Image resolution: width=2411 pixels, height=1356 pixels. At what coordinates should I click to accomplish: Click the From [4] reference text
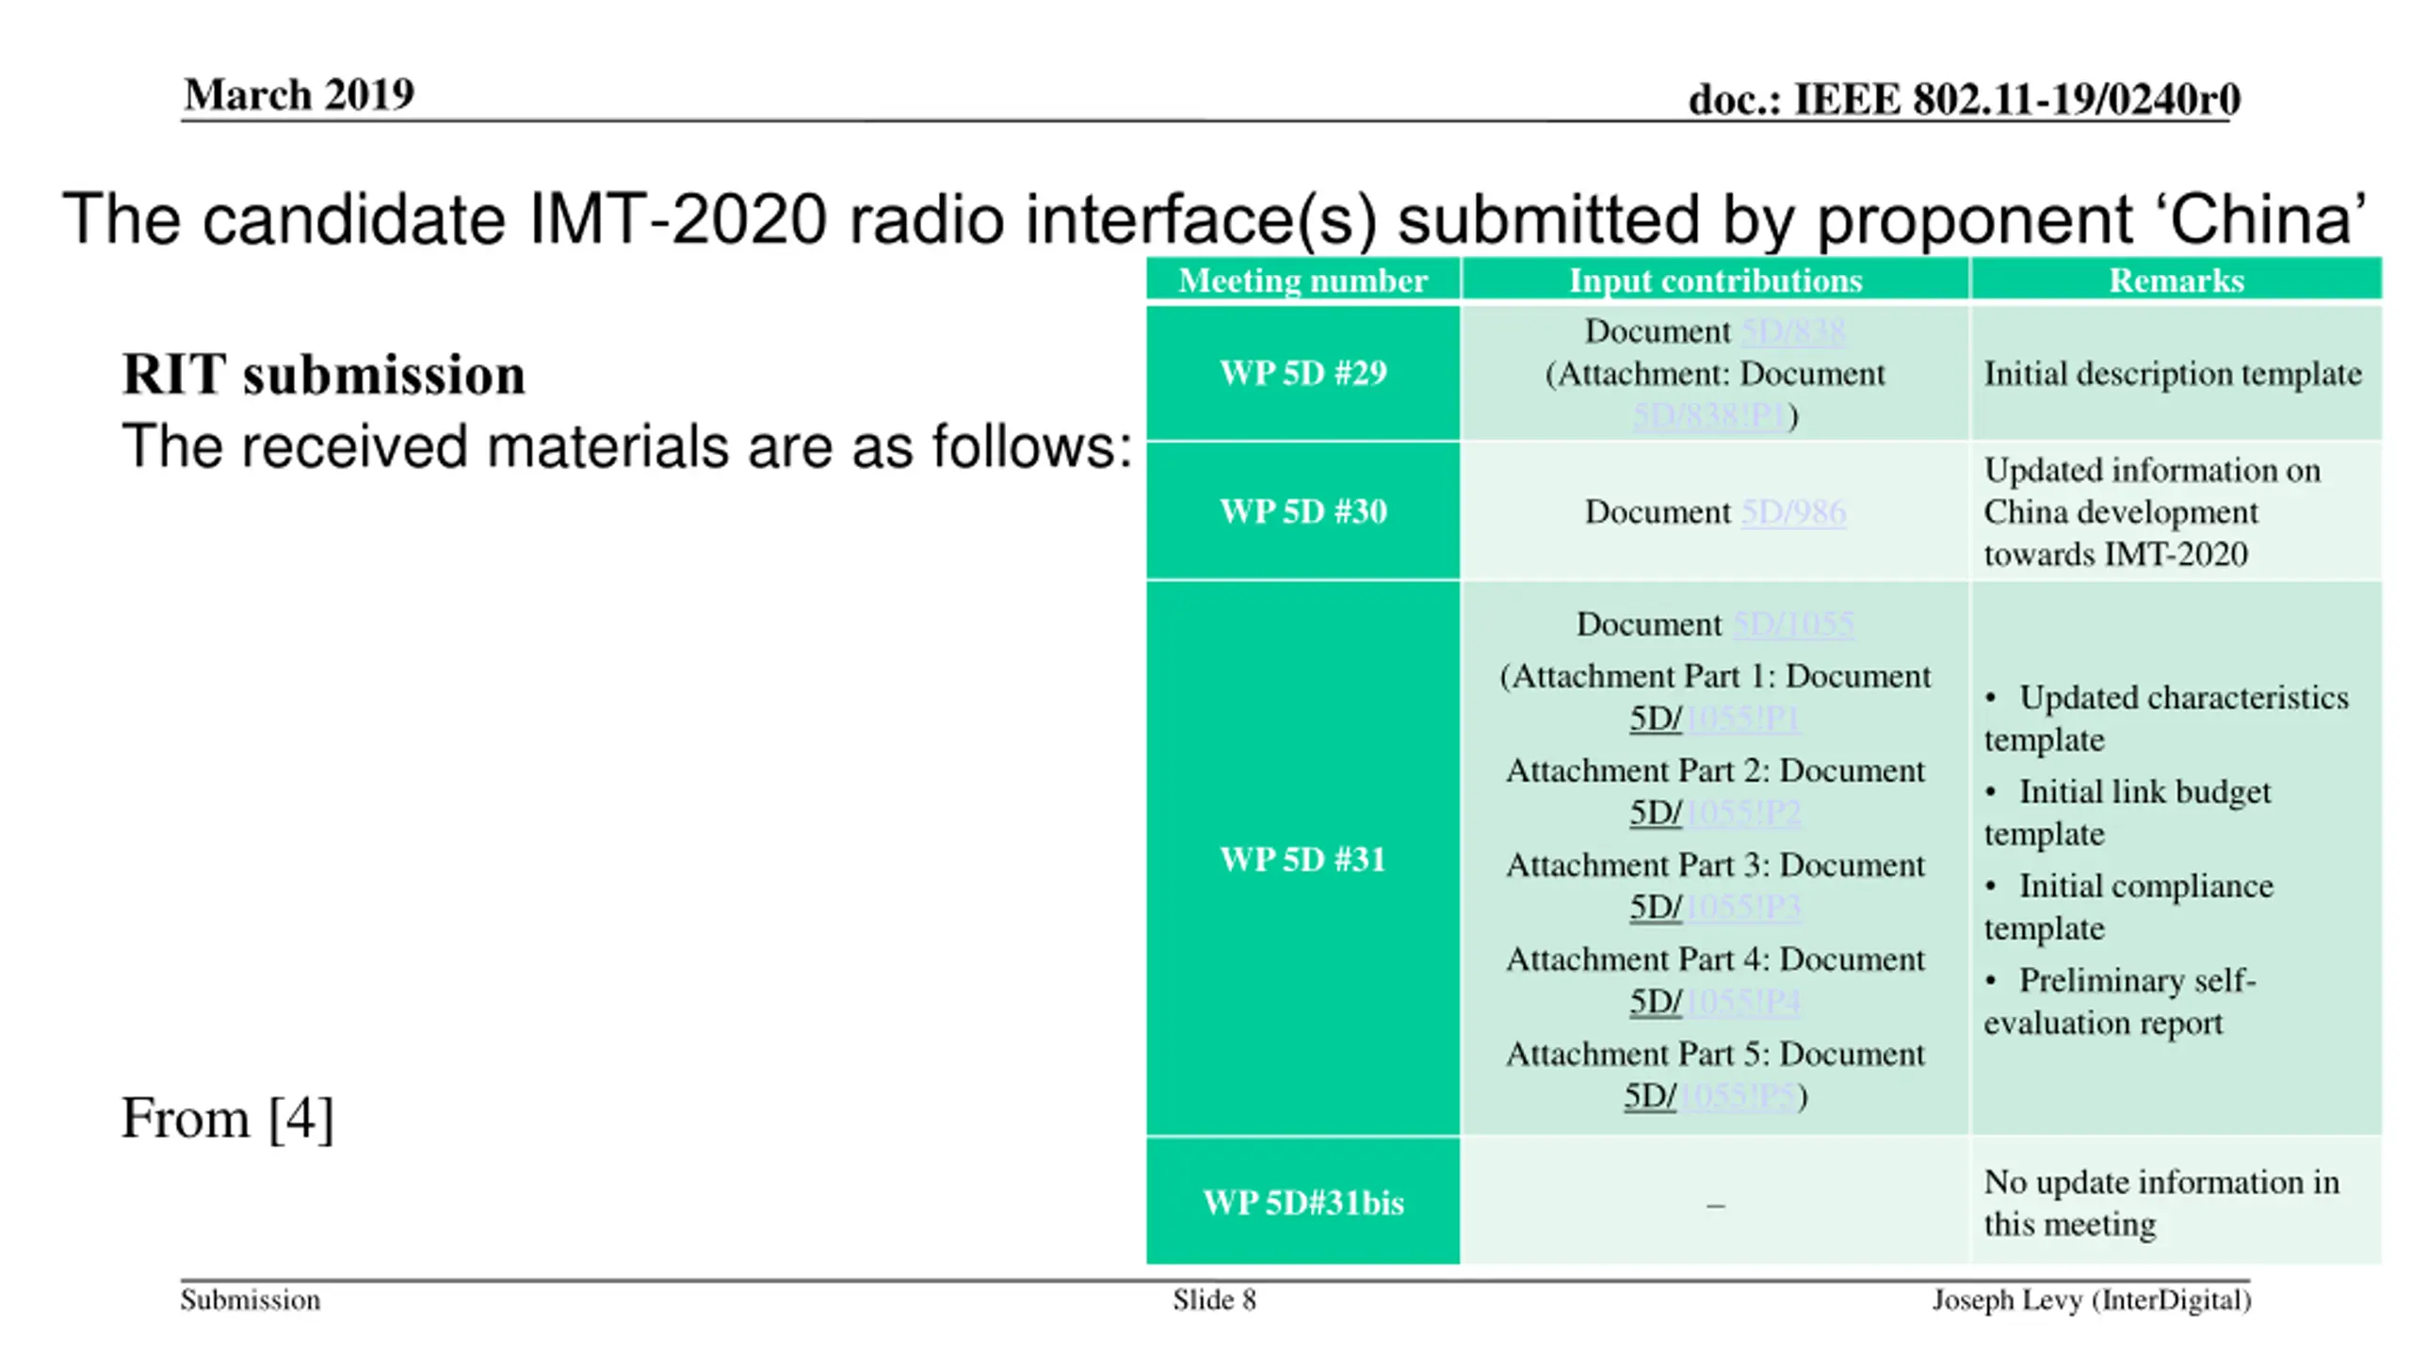click(228, 1119)
